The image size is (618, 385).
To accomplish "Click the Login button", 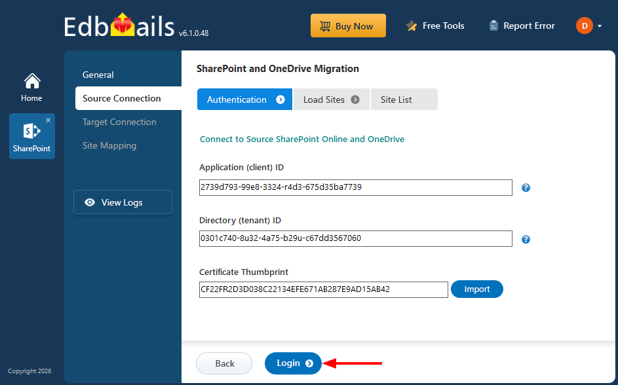I will coord(293,363).
